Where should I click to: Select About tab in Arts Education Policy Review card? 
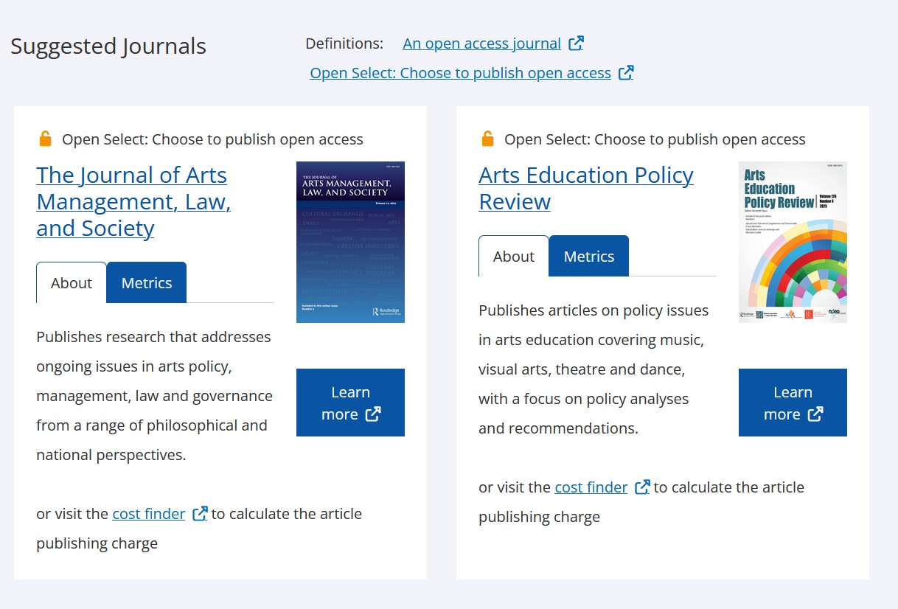pos(514,256)
